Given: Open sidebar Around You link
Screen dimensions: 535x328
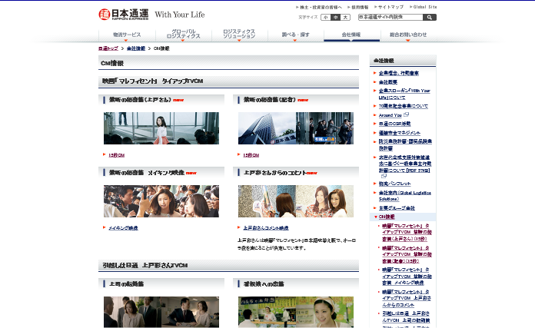Looking at the screenshot, I should (x=390, y=115).
